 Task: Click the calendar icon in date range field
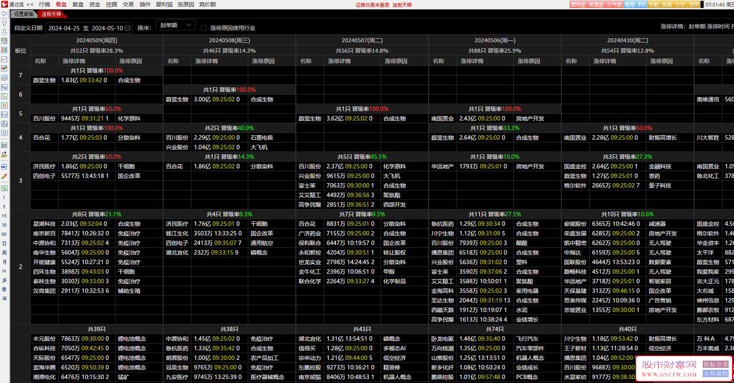click(x=128, y=28)
